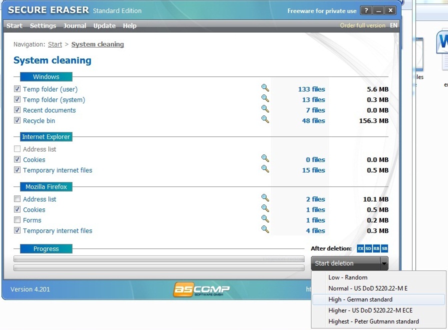Click the Internet Explorer section header
This screenshot has height=330, width=448.
pyautogui.click(x=46, y=137)
